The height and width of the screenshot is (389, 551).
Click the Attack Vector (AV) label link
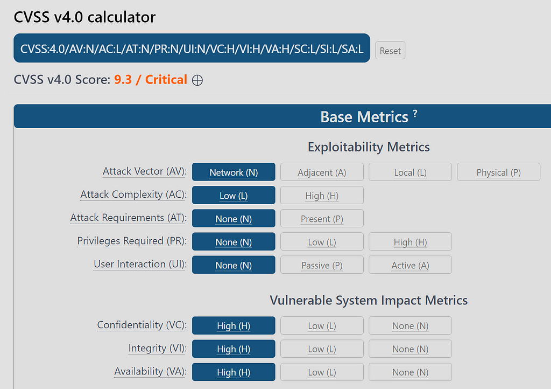(x=144, y=171)
